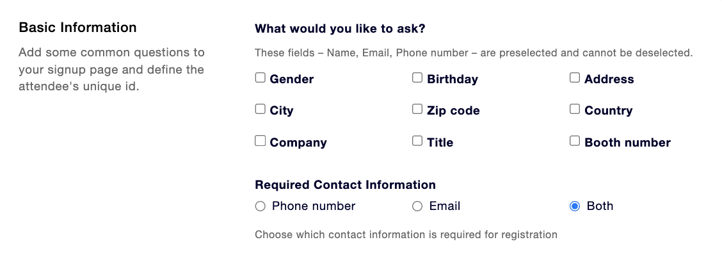Image resolution: width=722 pixels, height=274 pixels.
Task: Toggle the Zip code checkbox
Action: click(417, 109)
